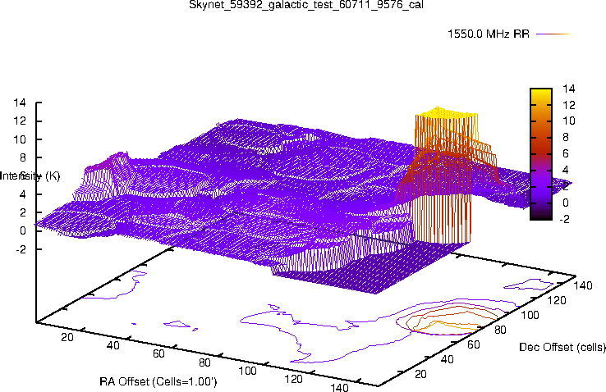Click the Intensity (K) axis label
Screen dimensions: 606x392
tap(30, 176)
